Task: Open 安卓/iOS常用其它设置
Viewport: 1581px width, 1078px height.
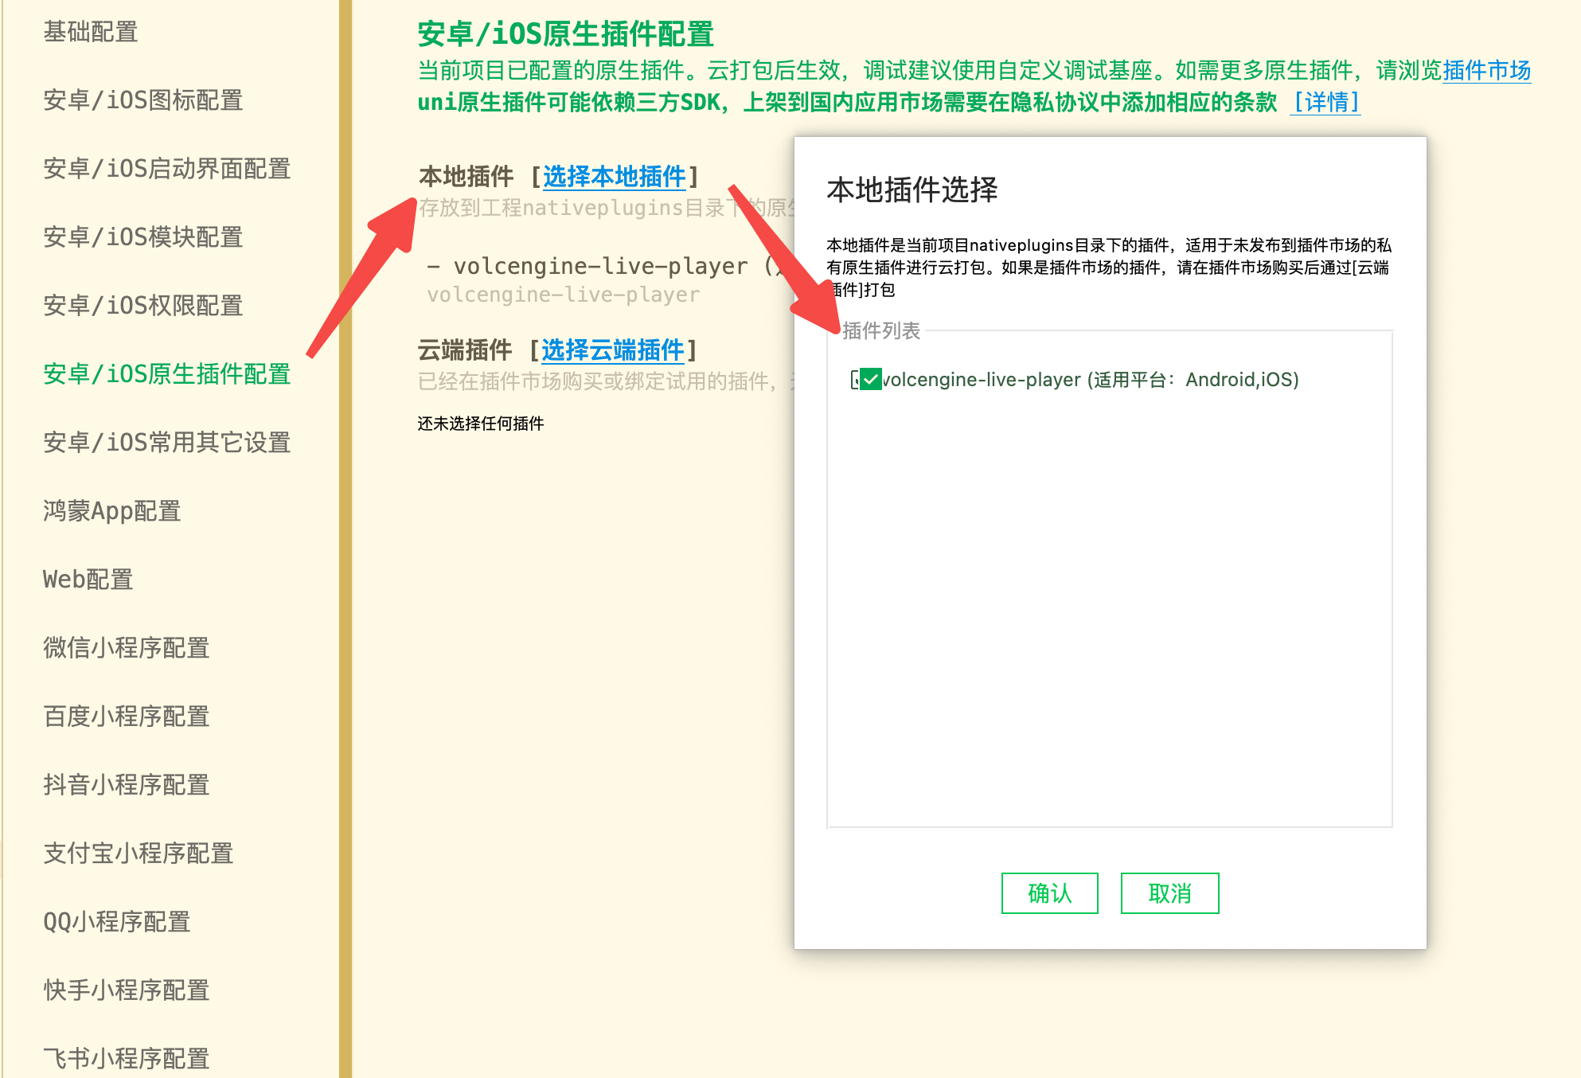Action: pos(167,443)
